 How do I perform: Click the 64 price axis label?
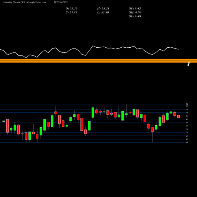click(x=187, y=109)
